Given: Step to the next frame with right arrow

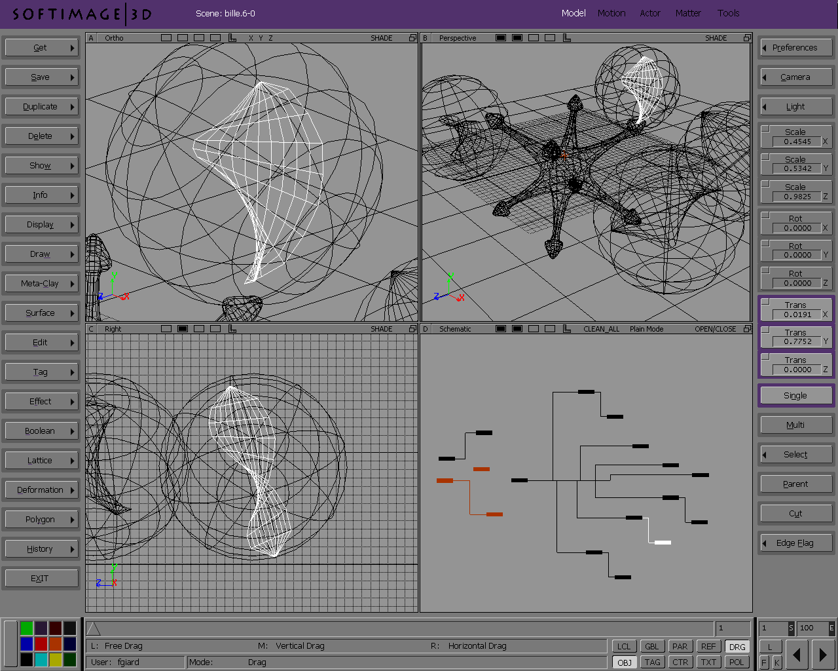Looking at the screenshot, I should point(822,654).
